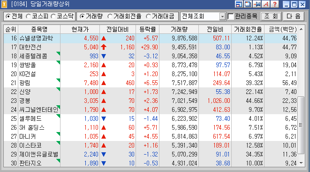Select the 거래대금 radio button

[x=148, y=16]
